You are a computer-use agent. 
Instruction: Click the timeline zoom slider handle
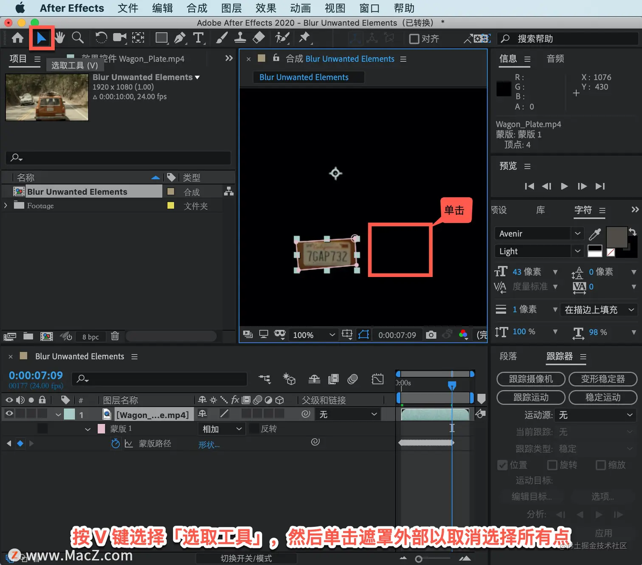click(419, 559)
